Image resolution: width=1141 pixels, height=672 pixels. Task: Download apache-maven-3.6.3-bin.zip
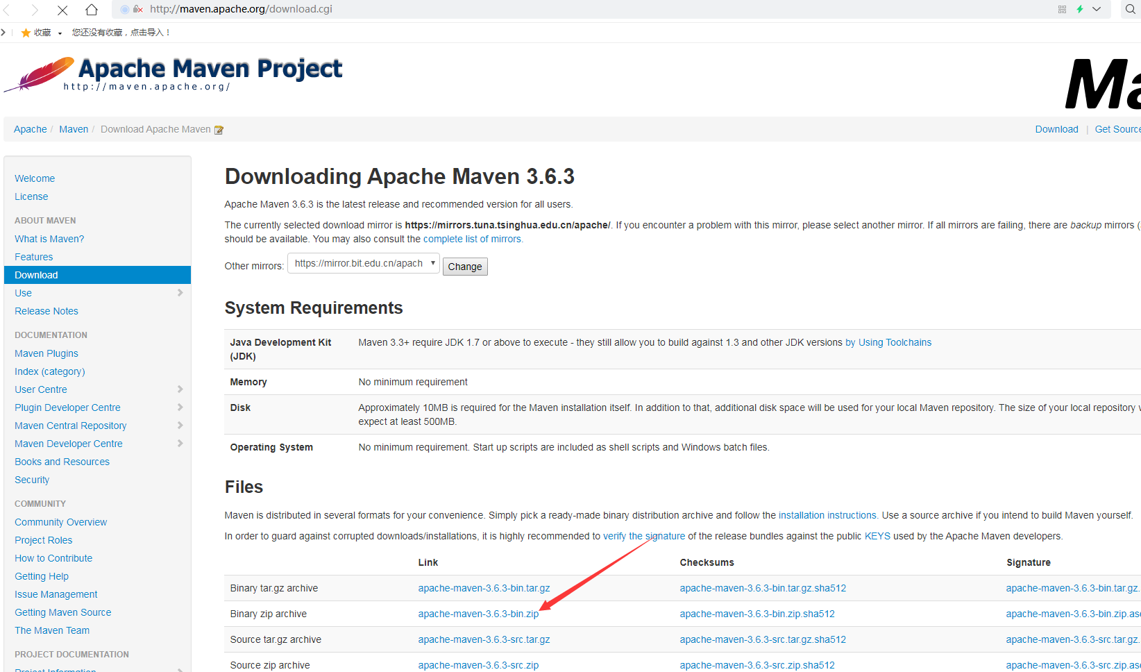click(478, 614)
